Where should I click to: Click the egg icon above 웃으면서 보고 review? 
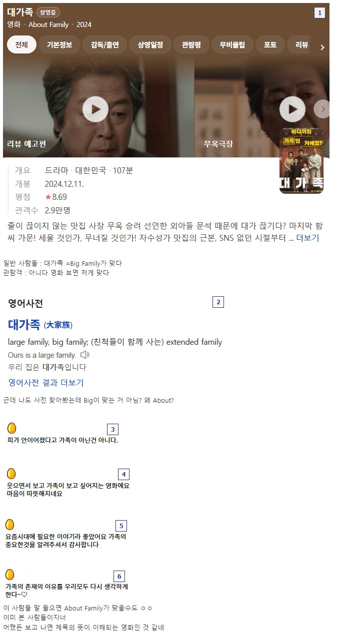point(11,473)
